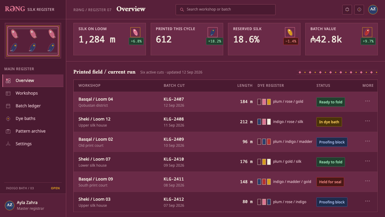Open more options for KLG-2410 row

pyautogui.click(x=368, y=161)
